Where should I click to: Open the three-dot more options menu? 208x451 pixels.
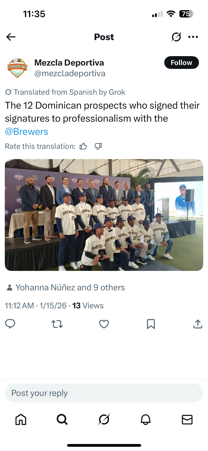[x=193, y=37]
